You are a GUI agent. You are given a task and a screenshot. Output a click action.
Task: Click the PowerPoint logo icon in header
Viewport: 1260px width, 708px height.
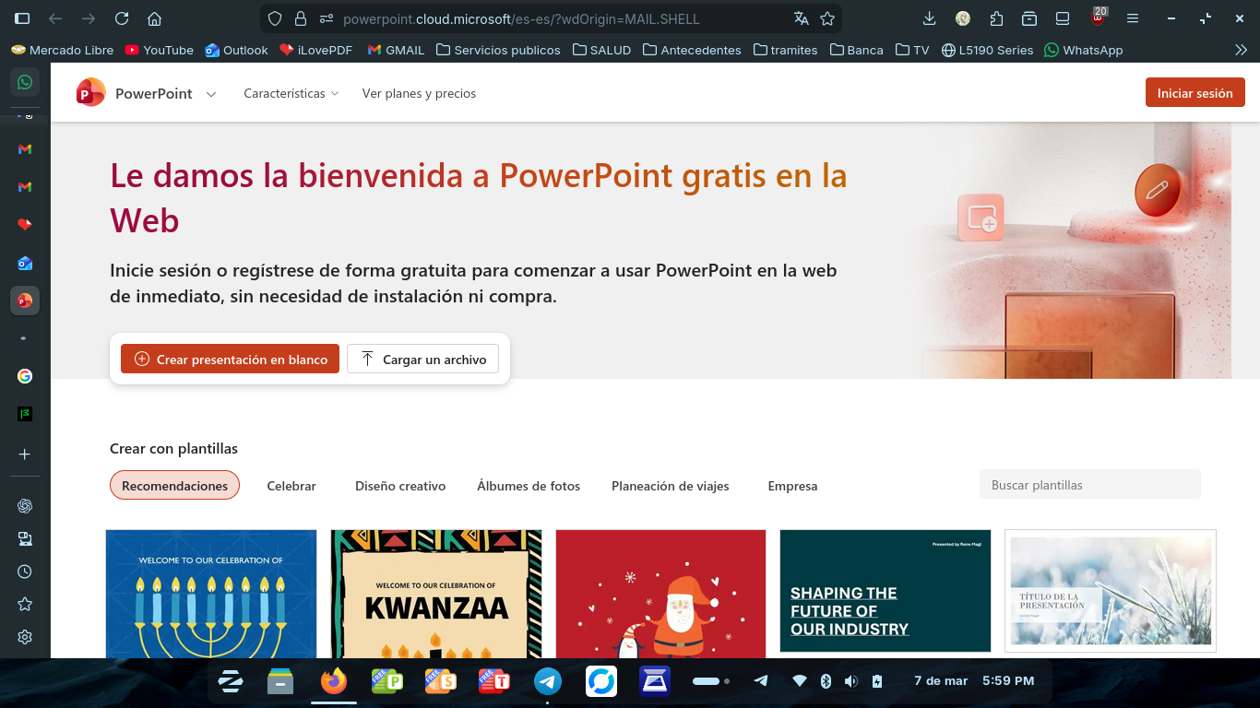point(90,93)
